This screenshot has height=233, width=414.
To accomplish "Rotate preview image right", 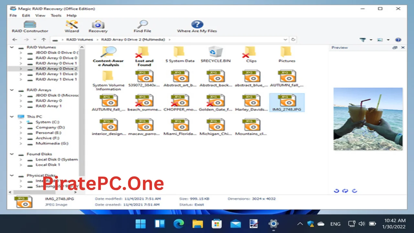I will (x=354, y=191).
